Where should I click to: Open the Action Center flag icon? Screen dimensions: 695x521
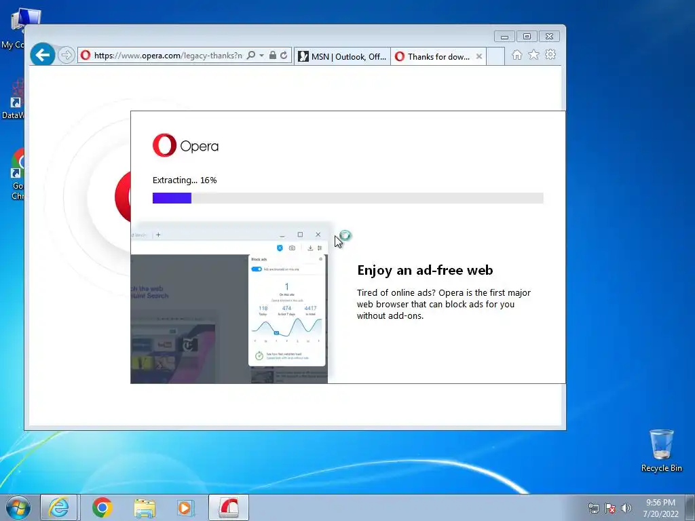[610, 508]
